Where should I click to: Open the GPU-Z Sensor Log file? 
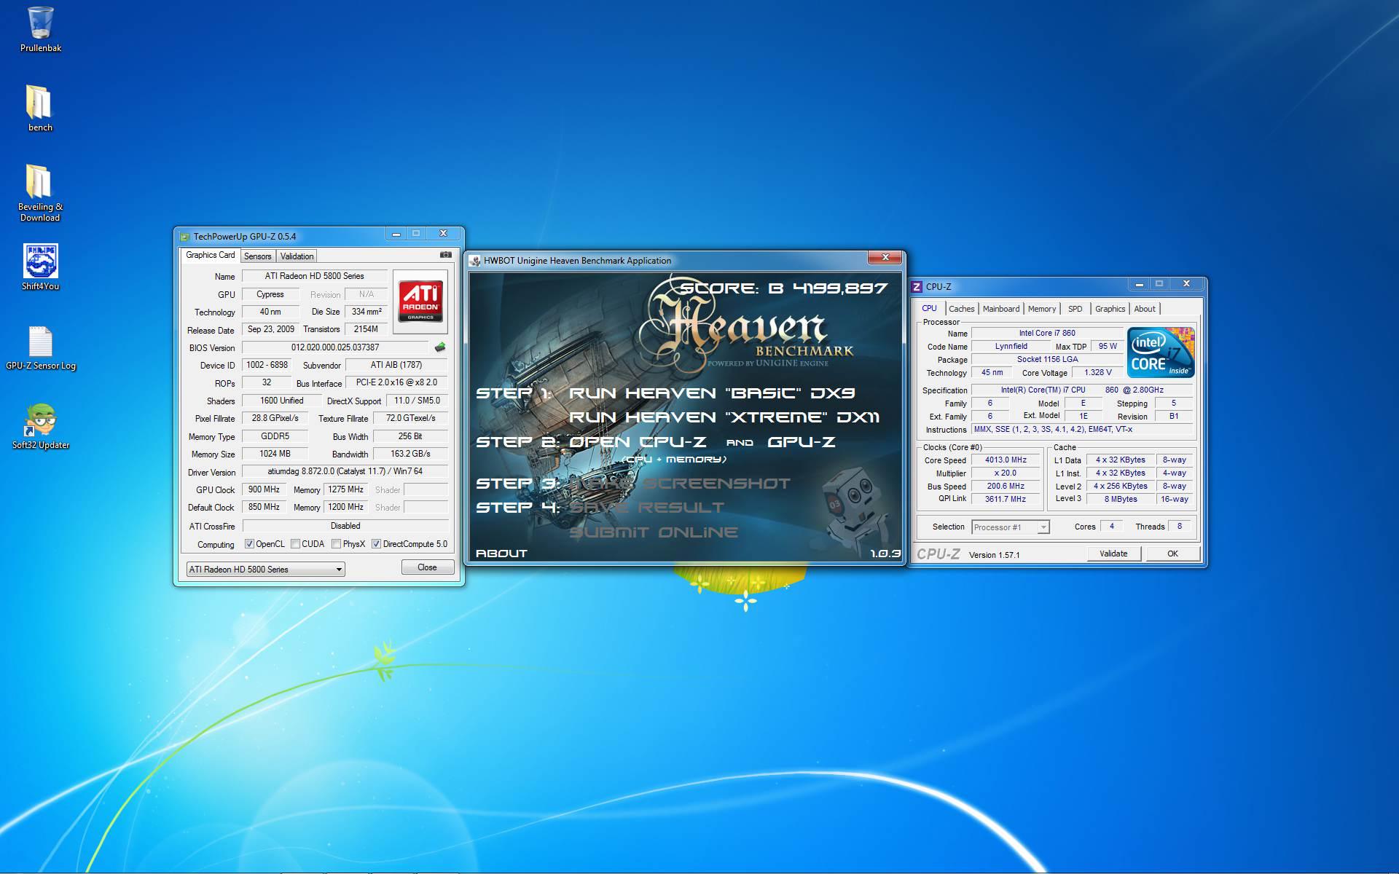[40, 347]
